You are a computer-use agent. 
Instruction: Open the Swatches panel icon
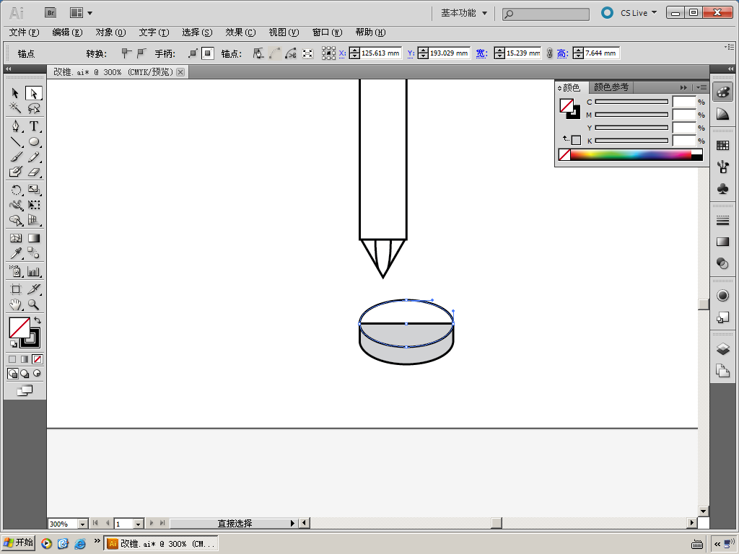coord(722,146)
